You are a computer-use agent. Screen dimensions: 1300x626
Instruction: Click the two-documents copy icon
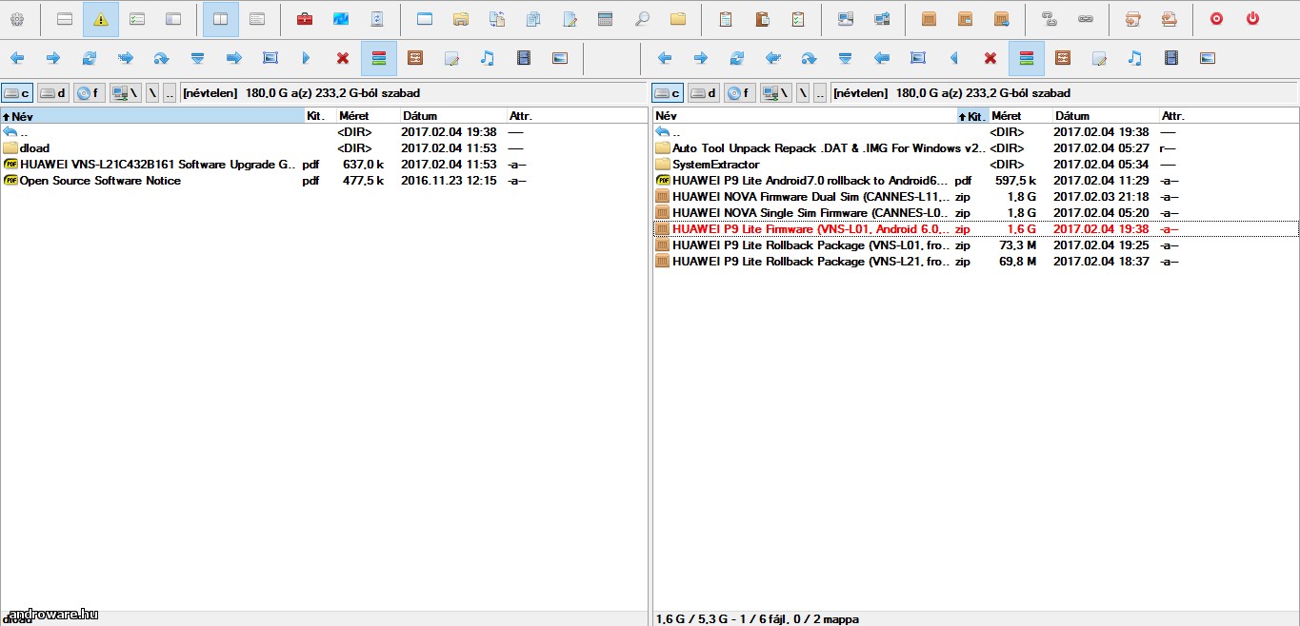click(x=533, y=19)
